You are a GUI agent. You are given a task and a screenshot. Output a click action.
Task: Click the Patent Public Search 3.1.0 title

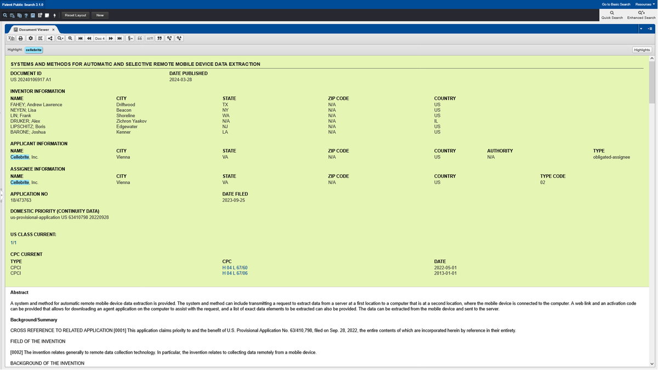coord(22,4)
